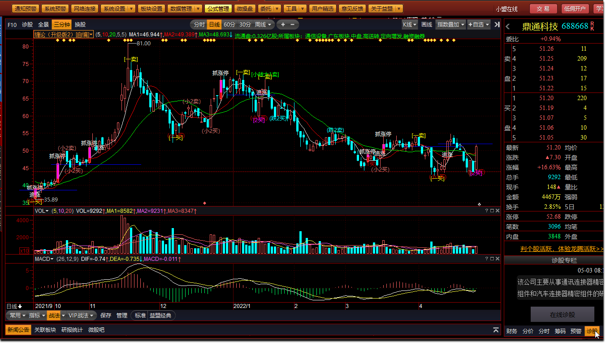Viewport: 606px width, 343px height.
Task: Select the 日线 daily period
Action: (215, 24)
